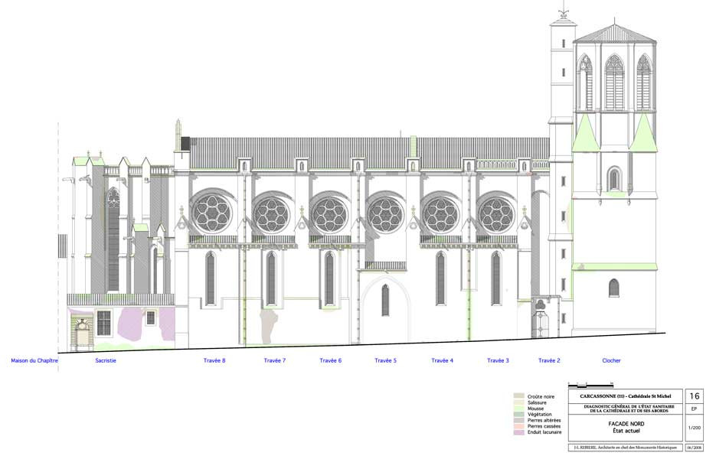Image resolution: width=716 pixels, height=459 pixels.
Task: Click the weathervane atop the bell tower
Action: (x=564, y=11)
